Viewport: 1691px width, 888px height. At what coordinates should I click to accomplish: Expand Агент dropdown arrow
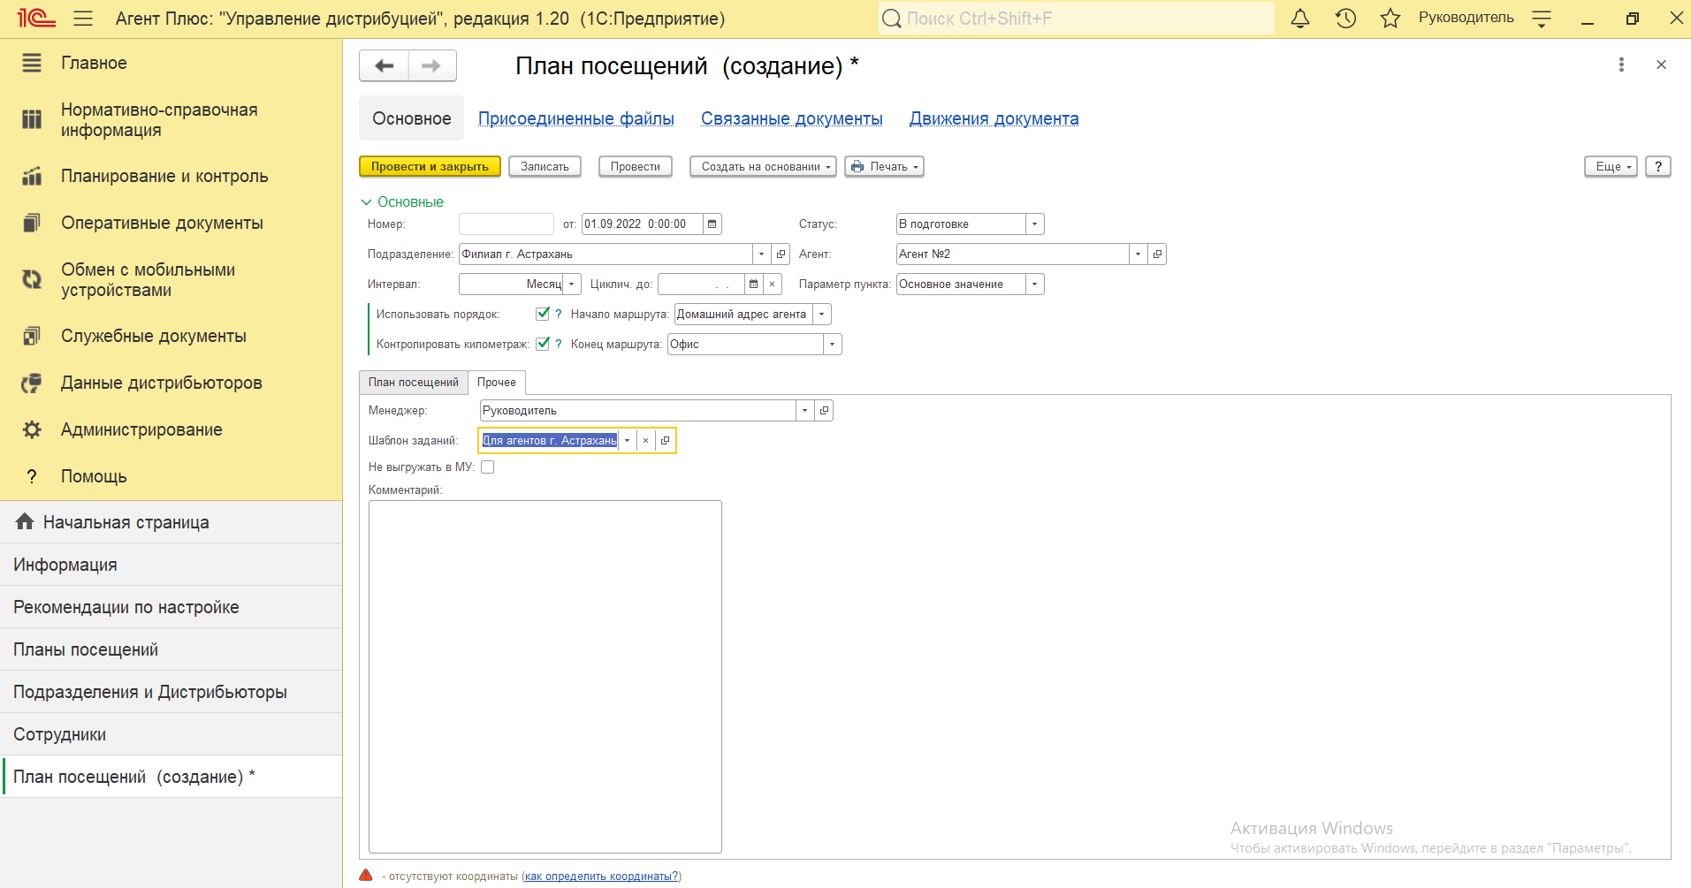pyautogui.click(x=1138, y=254)
